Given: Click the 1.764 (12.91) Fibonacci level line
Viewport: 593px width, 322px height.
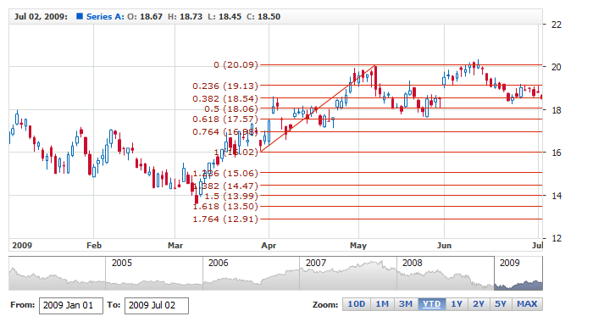Looking at the screenshot, I should pyautogui.click(x=401, y=219).
